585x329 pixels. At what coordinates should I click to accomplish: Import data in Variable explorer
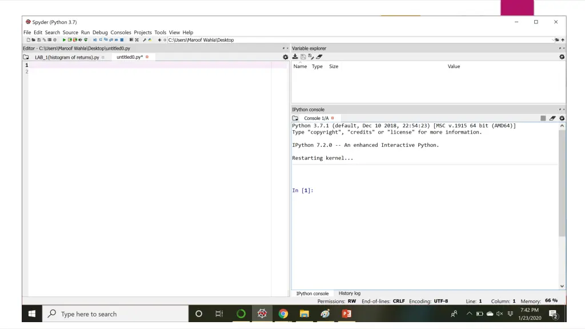pos(295,57)
